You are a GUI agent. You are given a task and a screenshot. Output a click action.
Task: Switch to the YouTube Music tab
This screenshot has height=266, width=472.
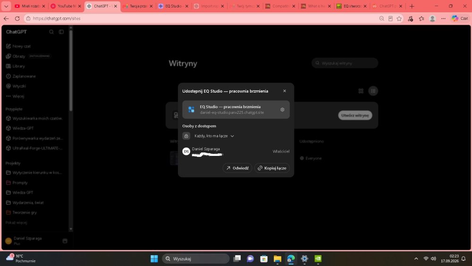(x=66, y=6)
